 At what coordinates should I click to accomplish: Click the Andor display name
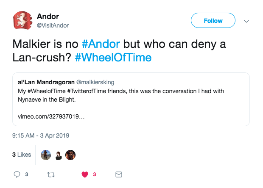pos(48,17)
